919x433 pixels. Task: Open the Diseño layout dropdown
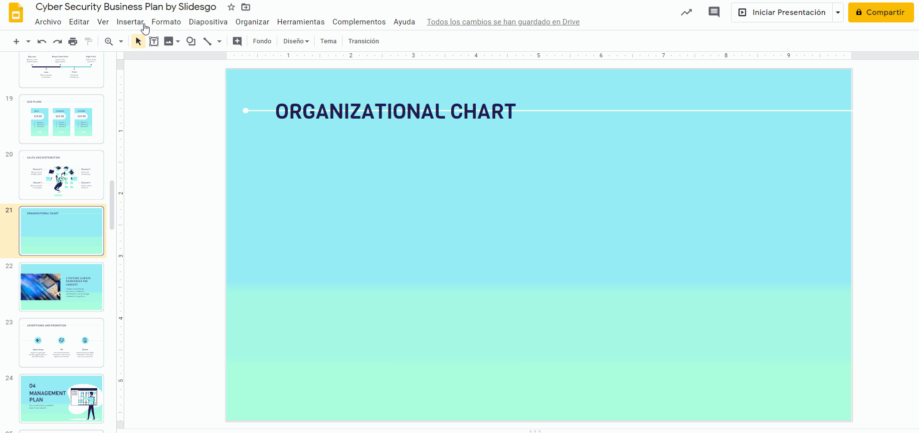296,41
